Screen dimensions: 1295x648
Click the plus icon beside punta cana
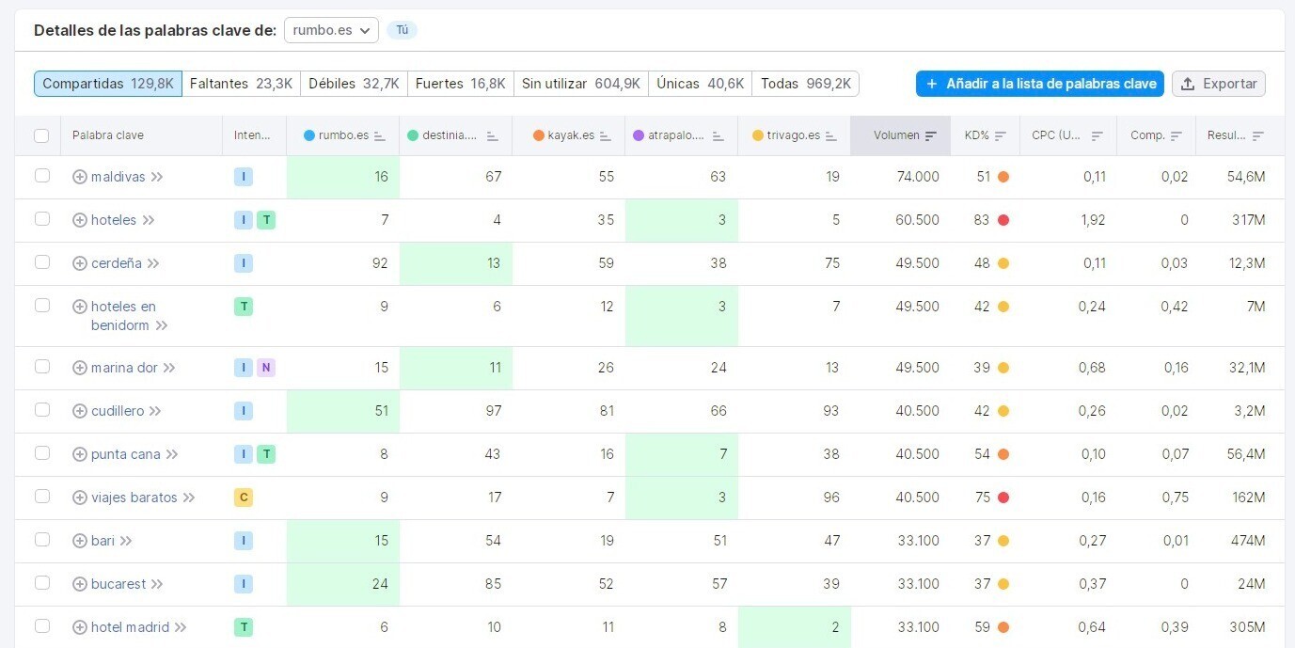click(80, 454)
